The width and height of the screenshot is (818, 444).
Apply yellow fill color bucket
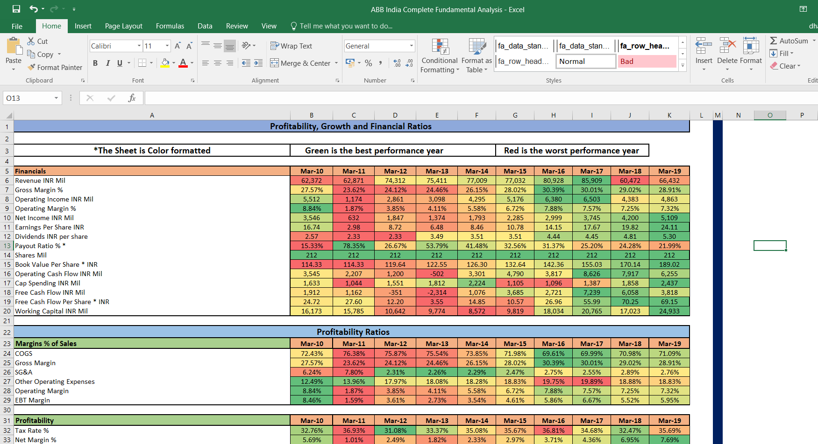(165, 63)
